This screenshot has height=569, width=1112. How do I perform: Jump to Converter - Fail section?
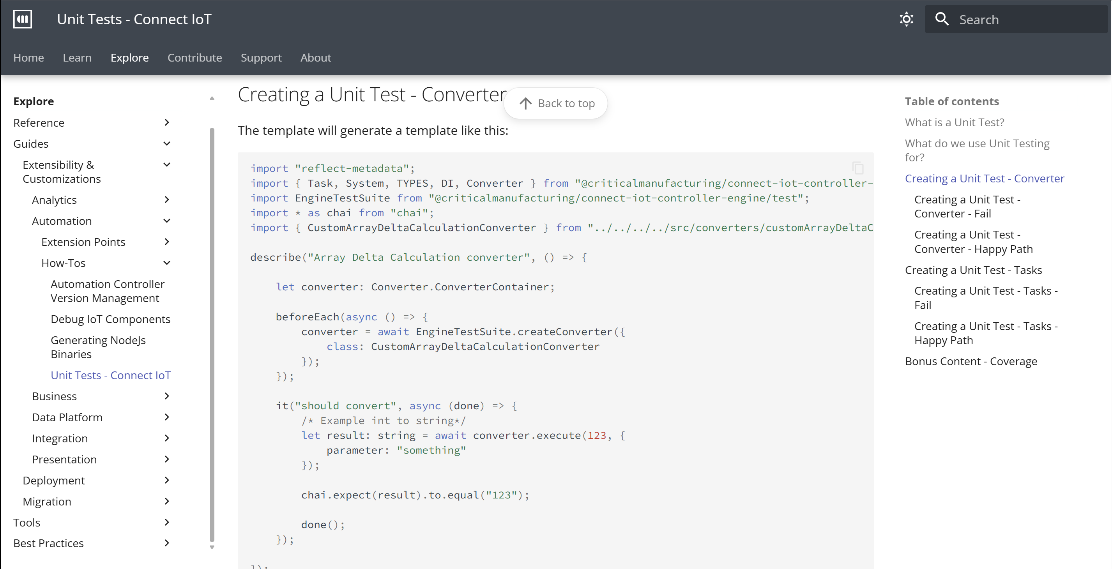967,207
